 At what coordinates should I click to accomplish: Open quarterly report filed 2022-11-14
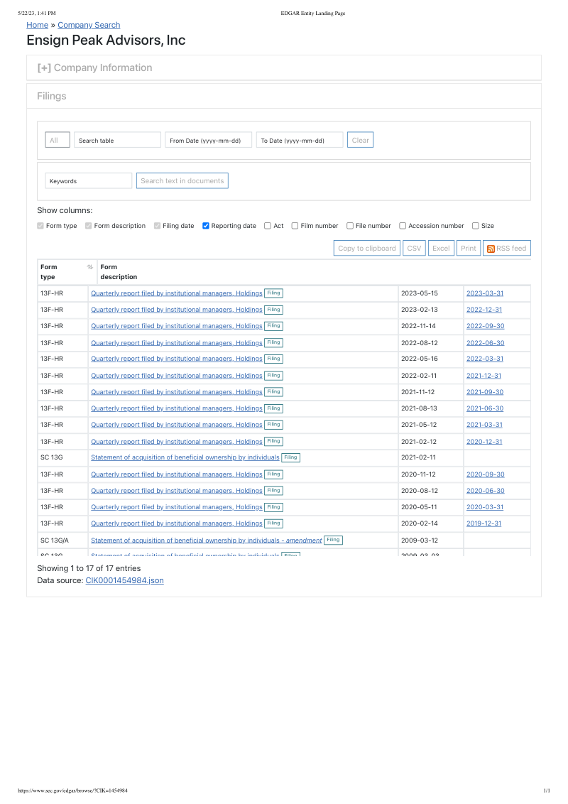176,326
